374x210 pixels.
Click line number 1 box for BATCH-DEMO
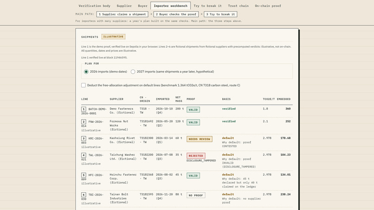(x=84, y=109)
